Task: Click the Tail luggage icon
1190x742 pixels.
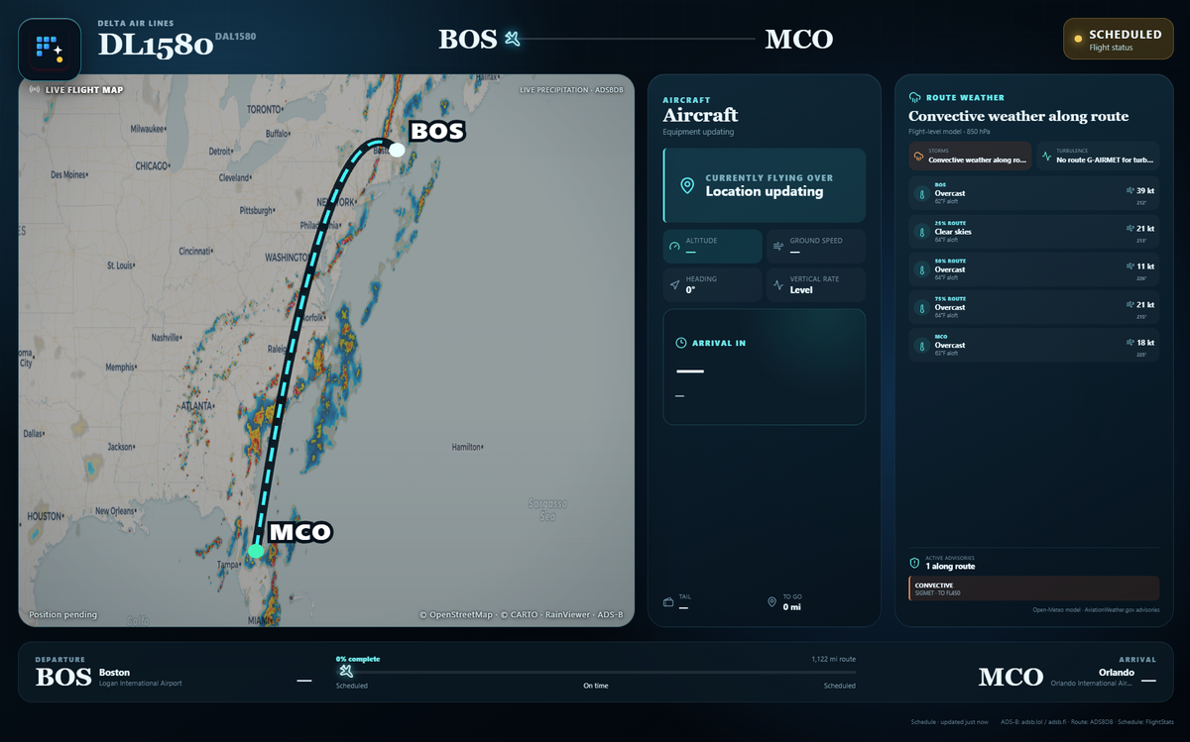Action: [668, 602]
